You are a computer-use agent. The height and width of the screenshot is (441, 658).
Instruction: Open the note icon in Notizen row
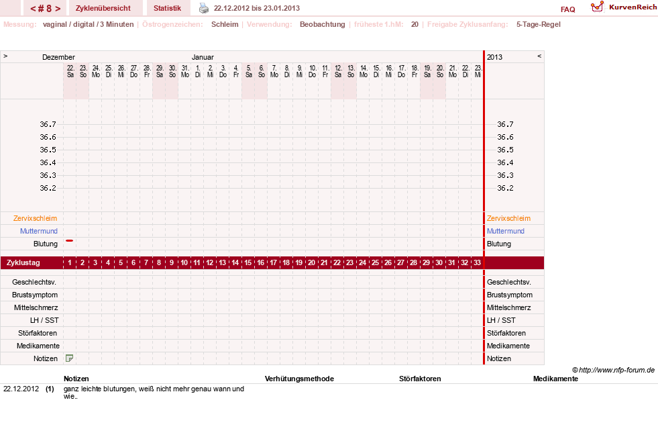70,358
